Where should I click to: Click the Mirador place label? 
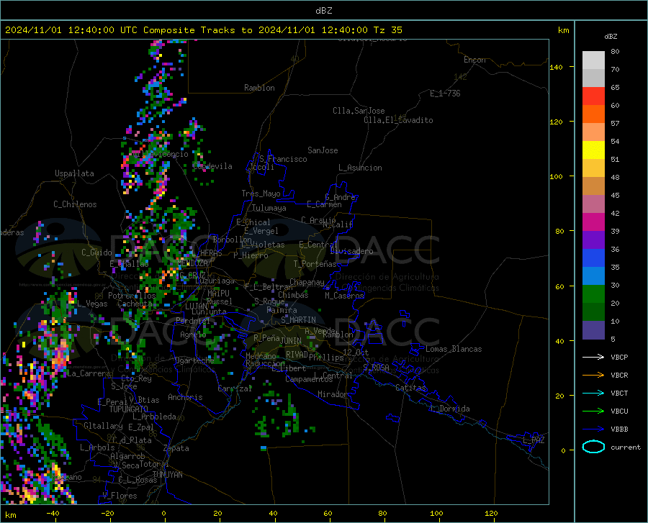pos(333,394)
